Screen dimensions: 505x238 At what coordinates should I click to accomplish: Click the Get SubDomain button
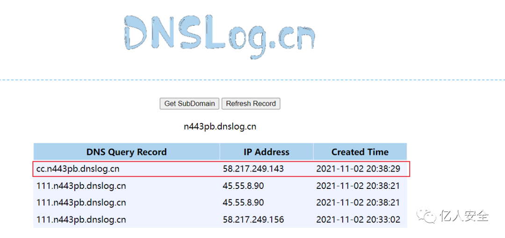(189, 104)
